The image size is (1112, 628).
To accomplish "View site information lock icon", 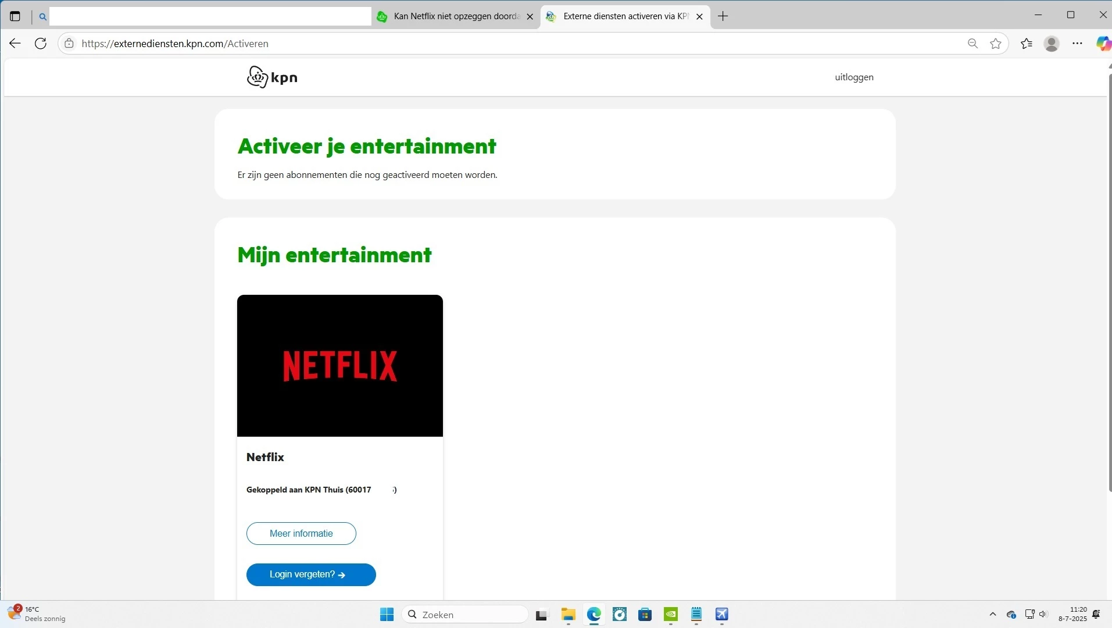I will (x=69, y=44).
